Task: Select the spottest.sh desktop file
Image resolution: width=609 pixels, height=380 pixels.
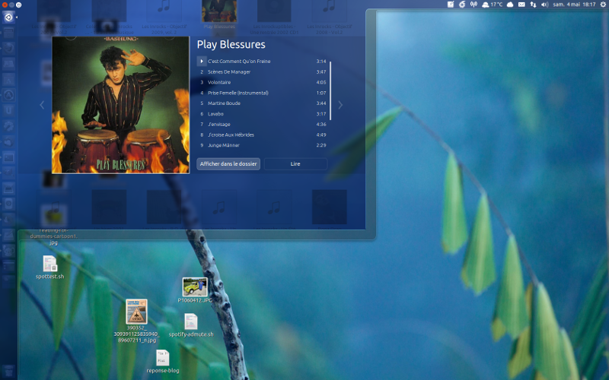Action: 49,268
